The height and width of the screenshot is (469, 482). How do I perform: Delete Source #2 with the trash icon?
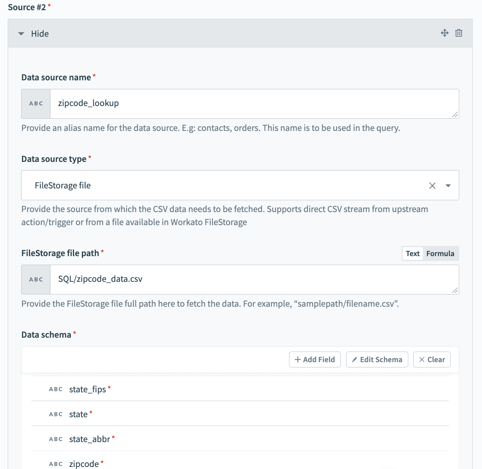click(459, 33)
